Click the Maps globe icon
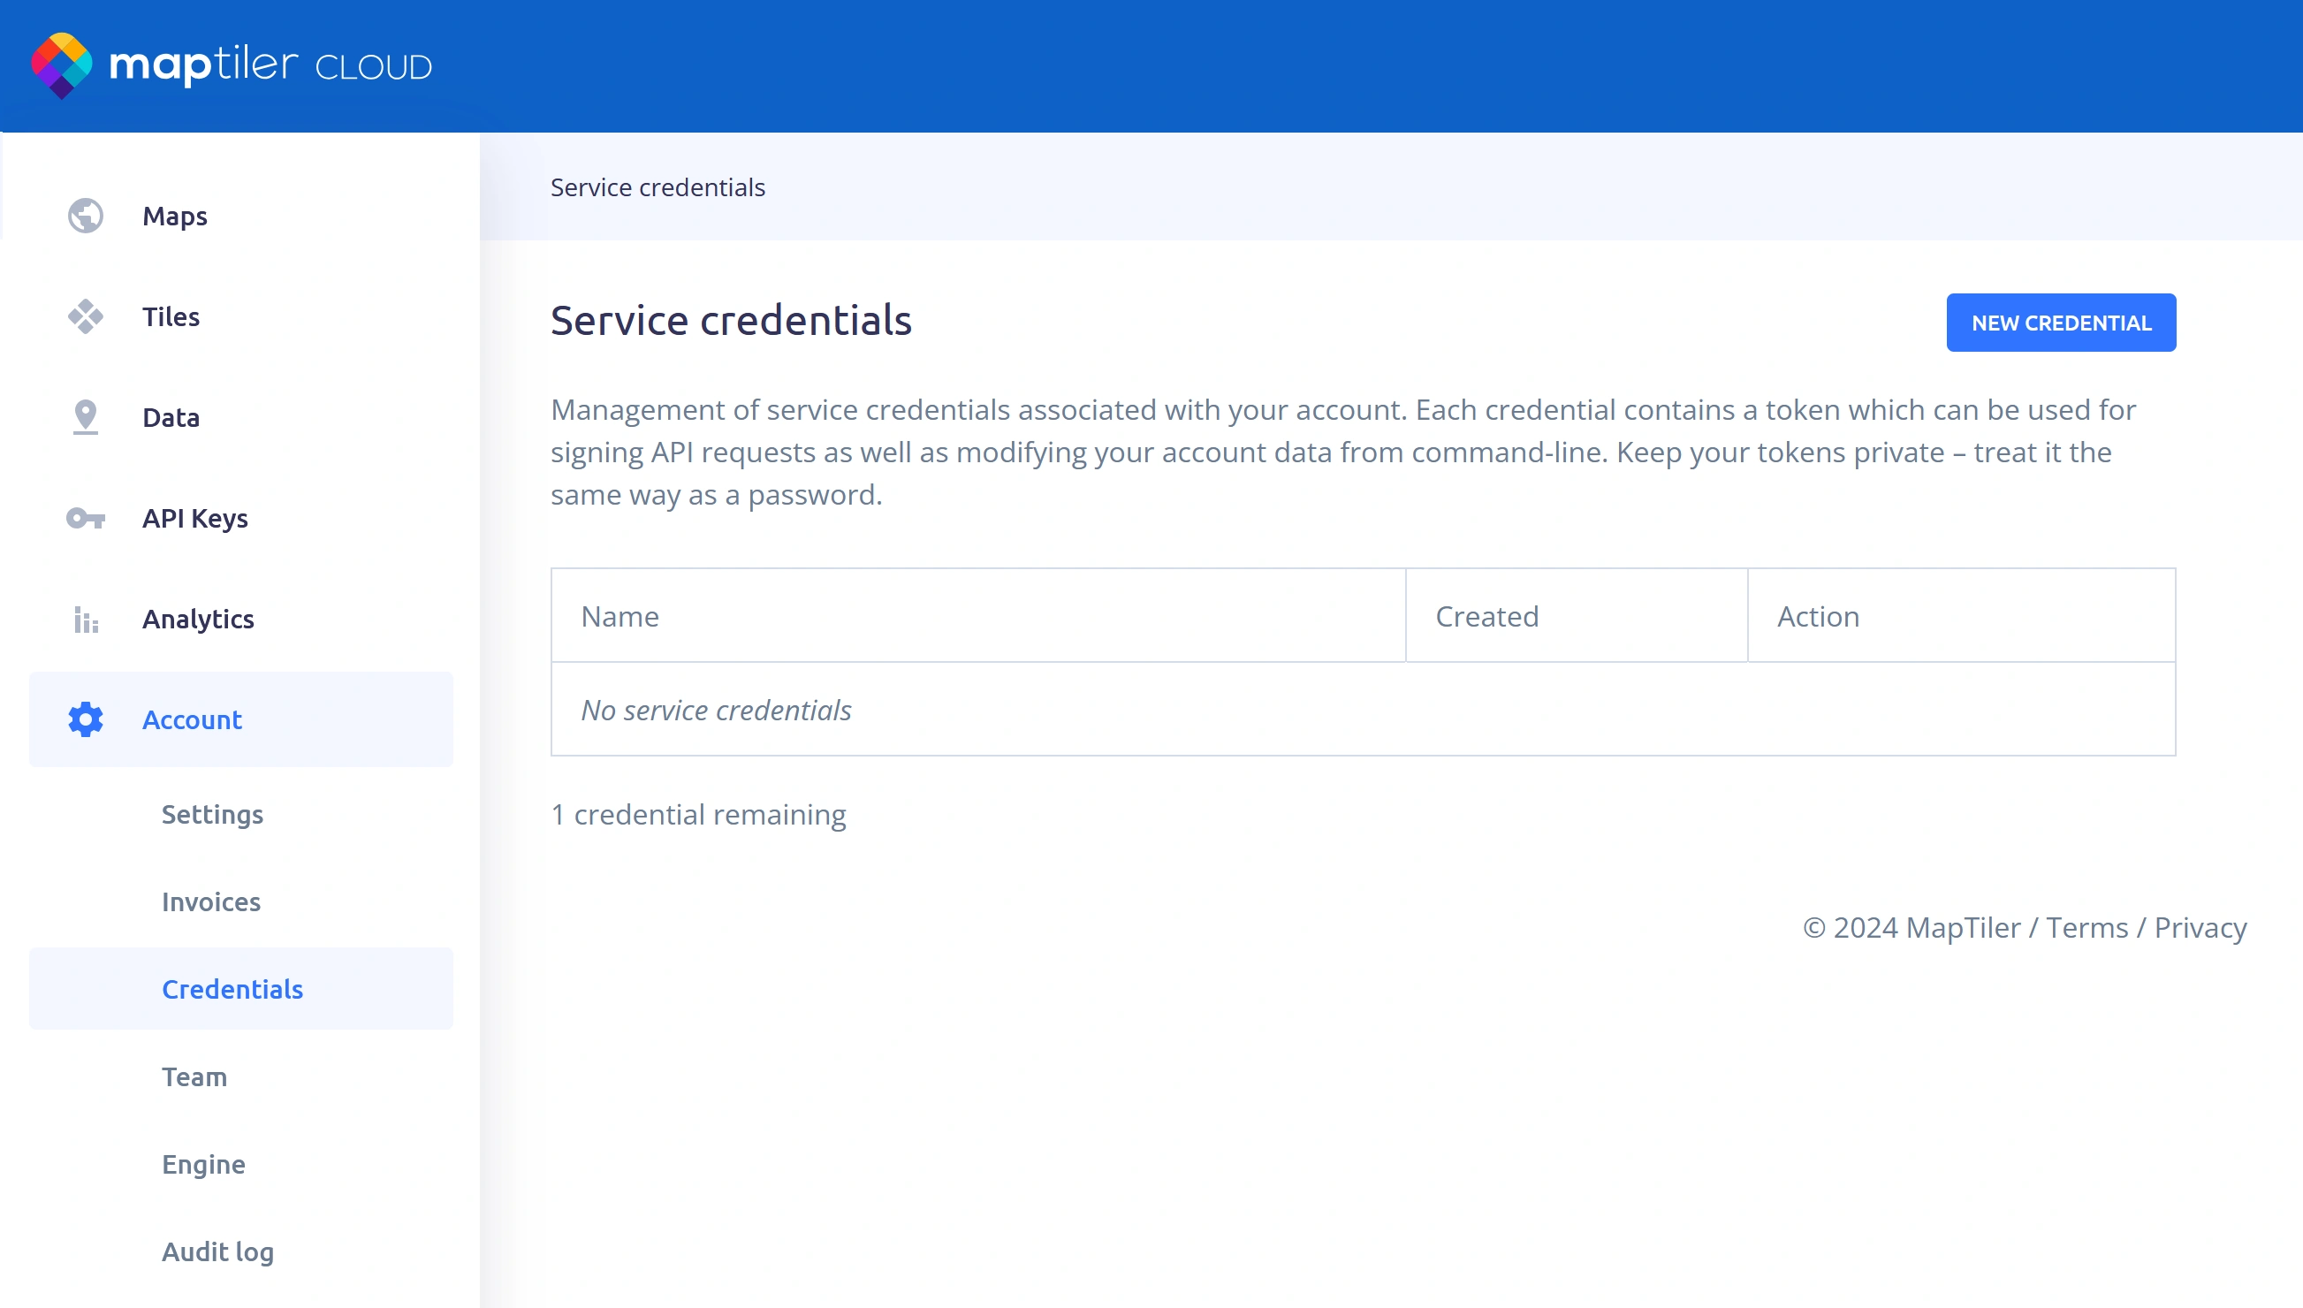Image resolution: width=2303 pixels, height=1308 pixels. (x=86, y=216)
